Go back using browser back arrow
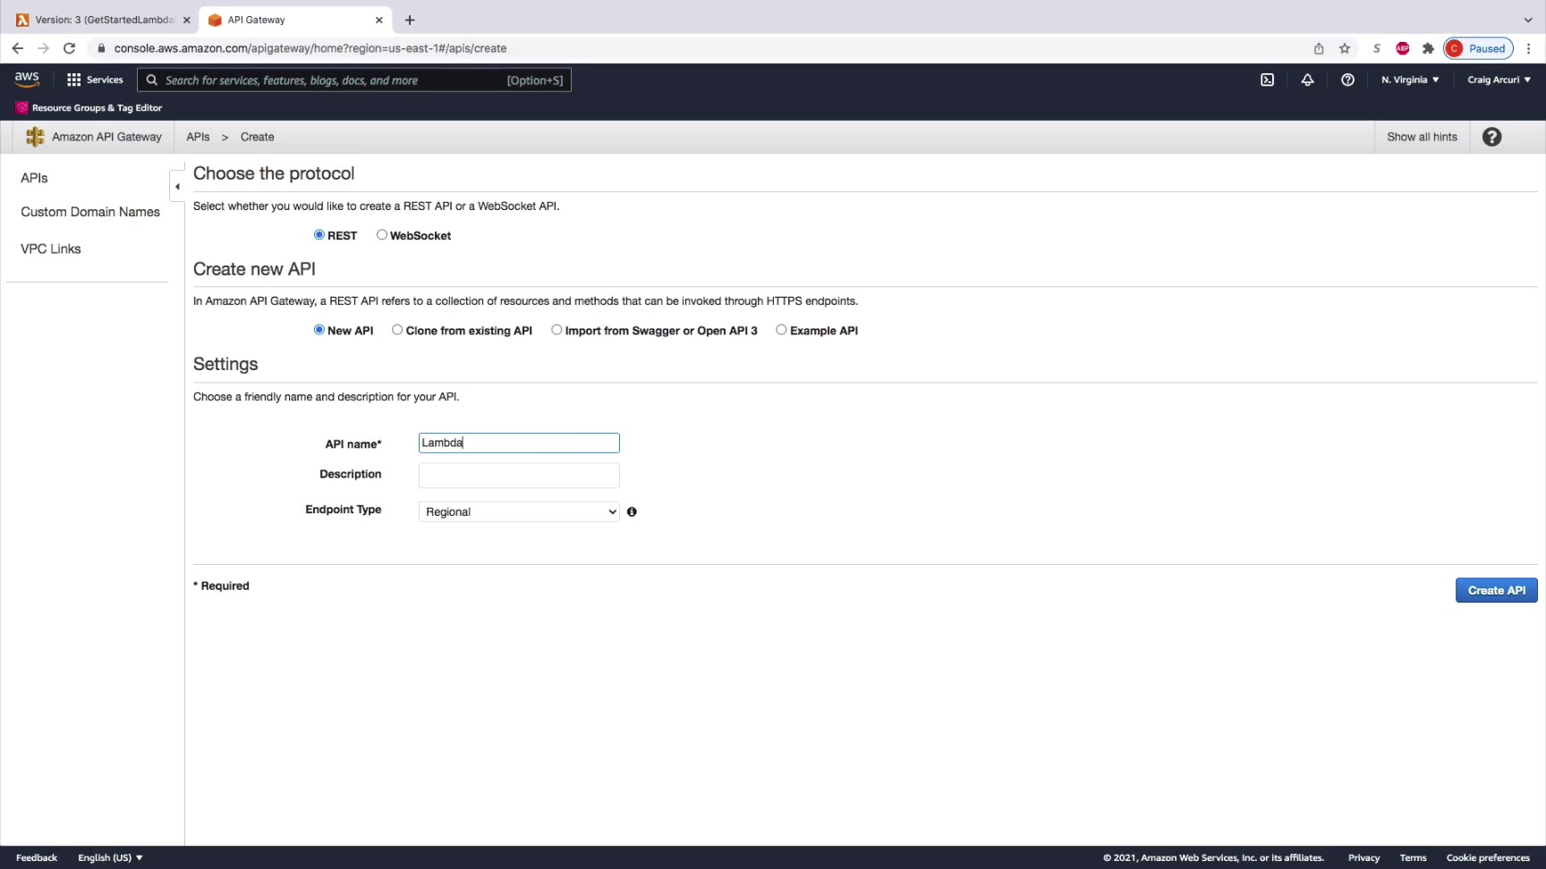The height and width of the screenshot is (869, 1546). coord(18,48)
